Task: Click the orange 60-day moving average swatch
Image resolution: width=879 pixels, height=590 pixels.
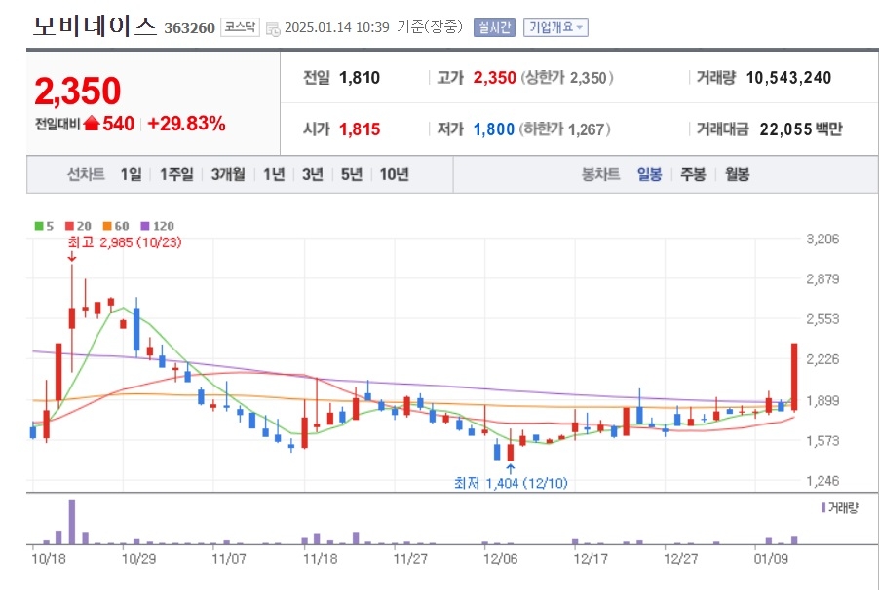Action: coord(107,226)
